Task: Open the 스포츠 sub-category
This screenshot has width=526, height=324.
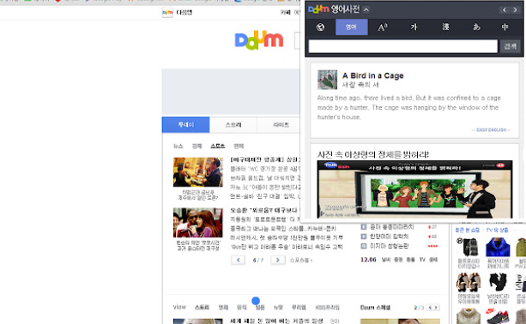Action: click(217, 146)
